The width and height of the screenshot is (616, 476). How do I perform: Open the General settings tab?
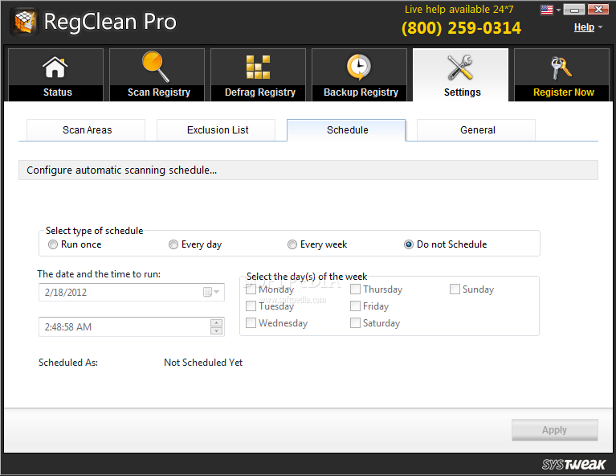tap(476, 129)
